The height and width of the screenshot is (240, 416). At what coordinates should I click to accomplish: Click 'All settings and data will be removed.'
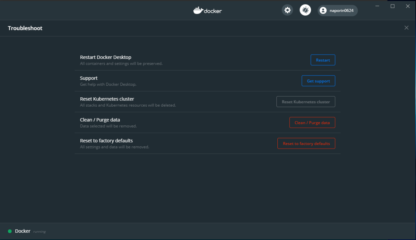pos(114,147)
